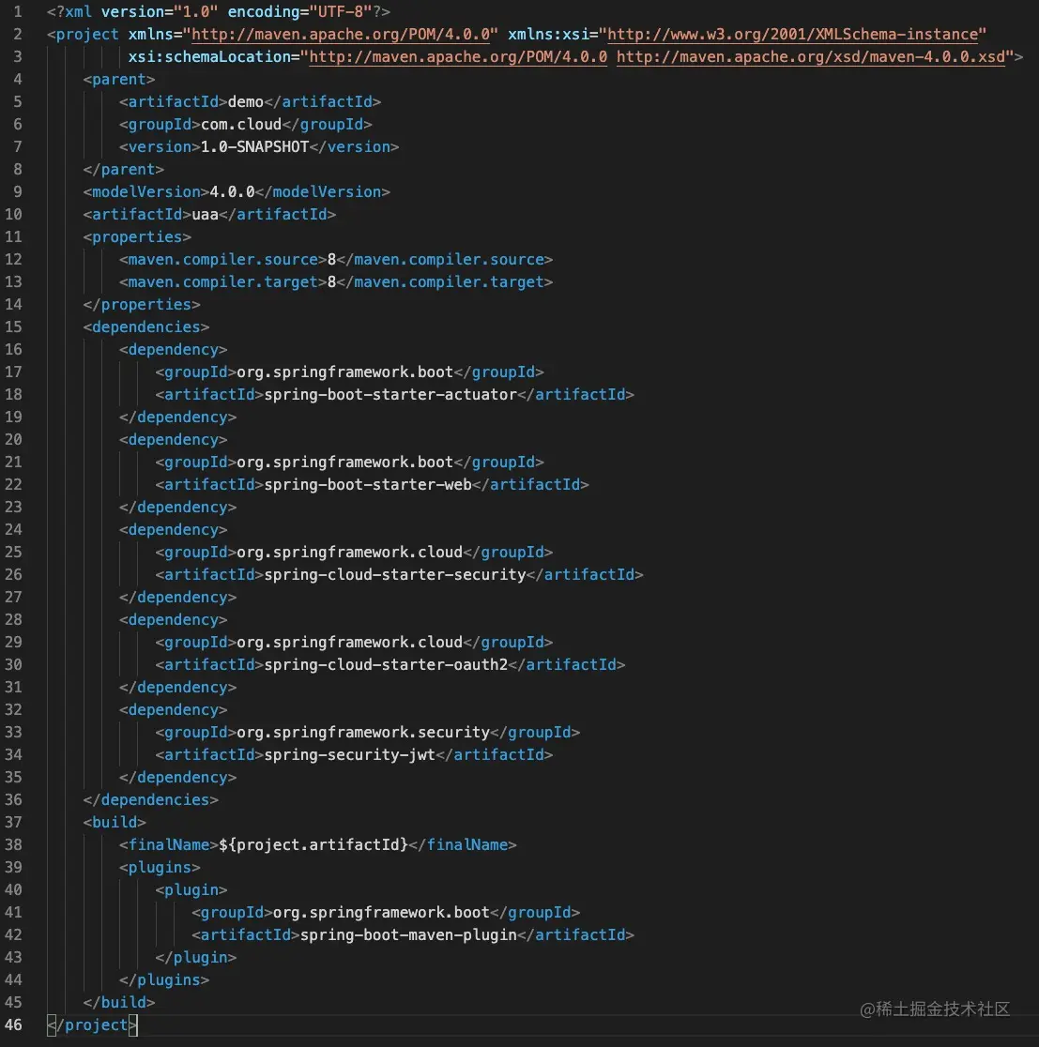
Task: Click the opening 'plugin' tag on line 40
Action: point(191,890)
